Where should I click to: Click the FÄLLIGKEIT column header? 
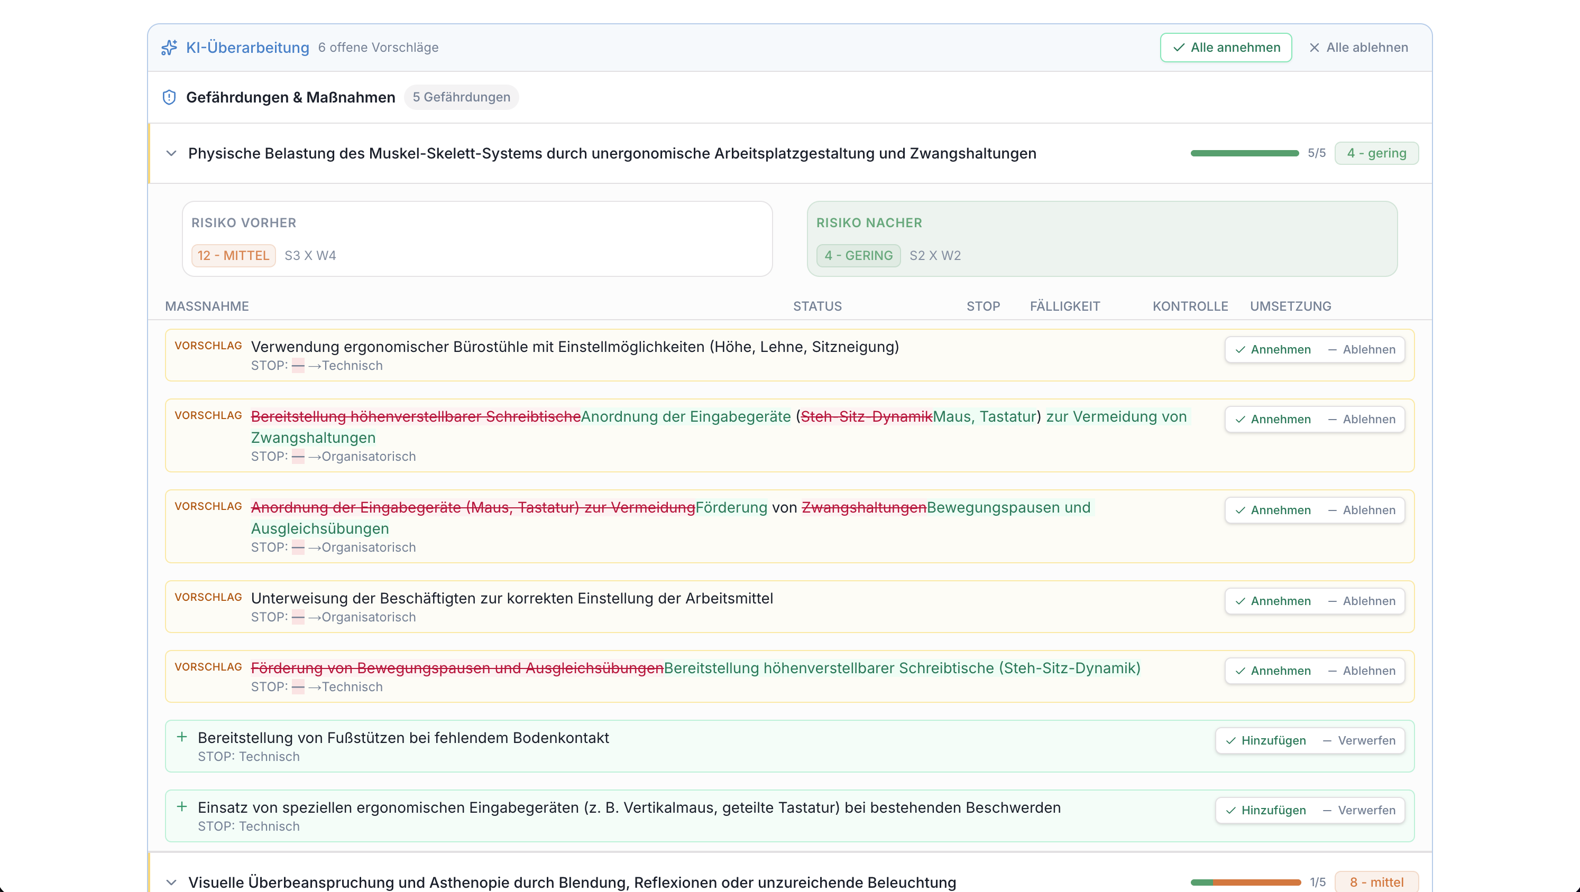[1065, 306]
